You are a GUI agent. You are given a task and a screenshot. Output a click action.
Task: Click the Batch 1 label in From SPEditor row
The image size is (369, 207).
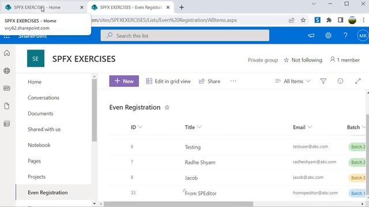point(357,193)
